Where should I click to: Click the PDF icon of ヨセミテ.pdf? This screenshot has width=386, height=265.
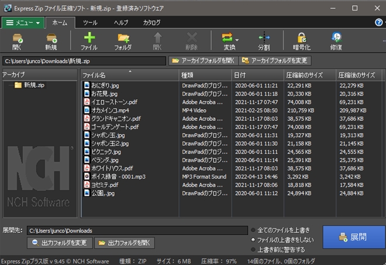coord(87,184)
